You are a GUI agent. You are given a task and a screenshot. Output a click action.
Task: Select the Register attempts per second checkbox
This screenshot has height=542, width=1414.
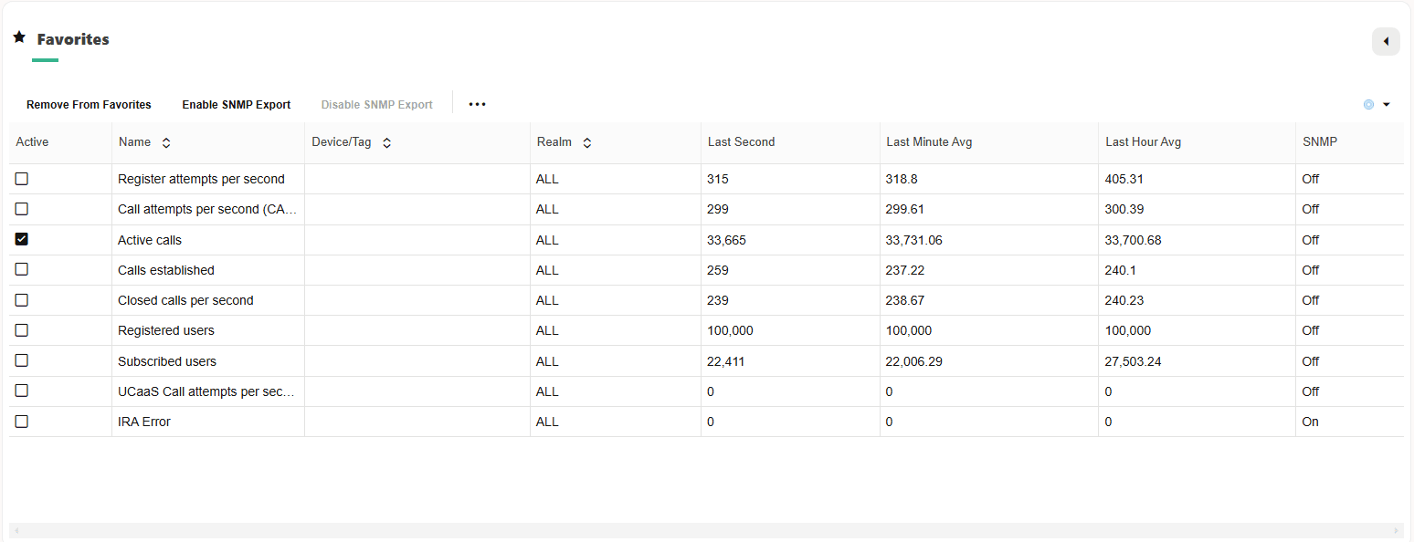click(x=21, y=179)
